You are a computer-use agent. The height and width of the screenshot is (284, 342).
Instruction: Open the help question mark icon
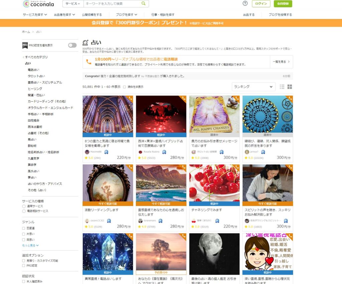(245, 3)
